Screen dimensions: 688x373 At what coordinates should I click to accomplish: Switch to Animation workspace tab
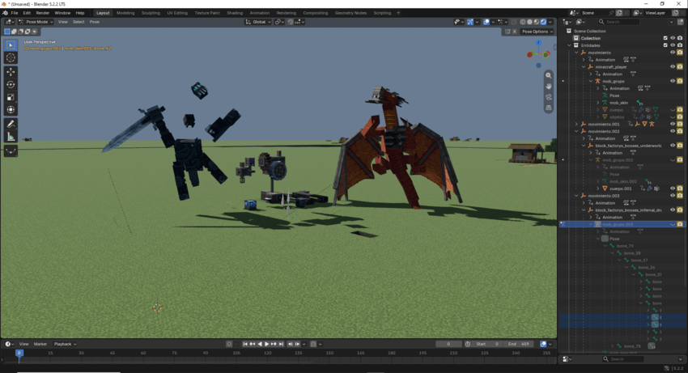(259, 13)
